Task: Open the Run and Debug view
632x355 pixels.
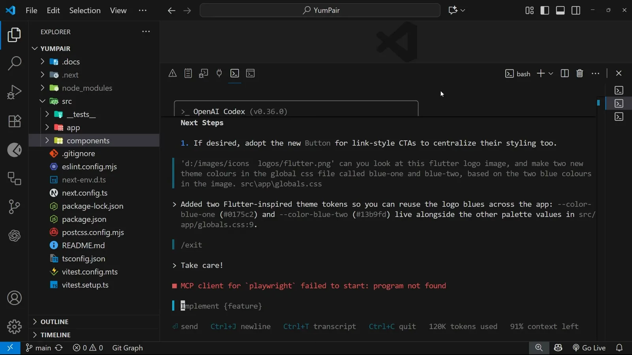Action: coord(14,92)
